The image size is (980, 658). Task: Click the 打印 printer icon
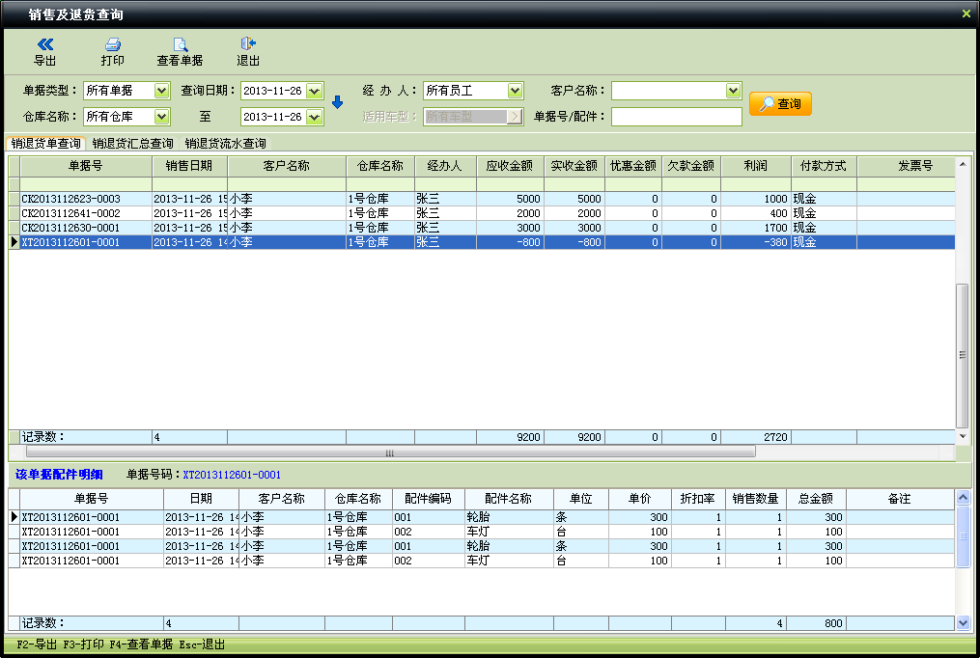click(113, 44)
